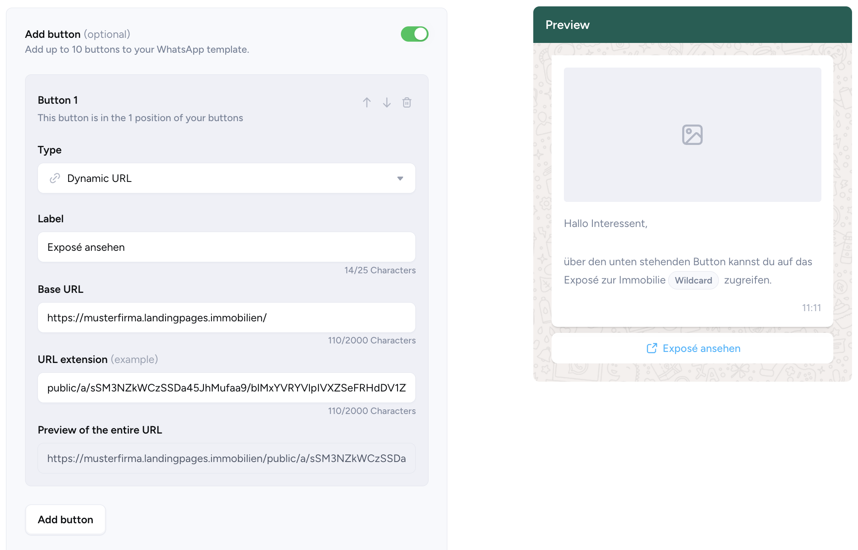Select the entire URL preview field
This screenshot has width=858, height=550.
(226, 458)
